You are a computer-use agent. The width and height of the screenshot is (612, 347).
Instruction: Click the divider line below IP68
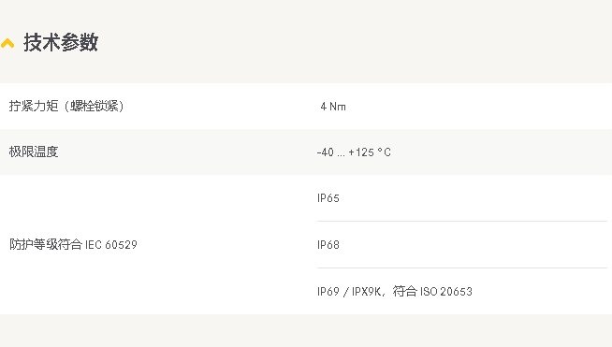tap(462, 268)
